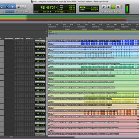Screen dimensions: 139x139
Task: Open the input selector on the first track
Action: [x=37, y=41]
